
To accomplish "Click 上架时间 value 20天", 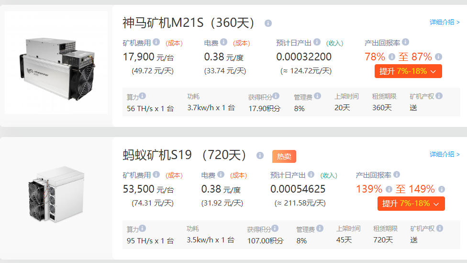I will 342,108.
